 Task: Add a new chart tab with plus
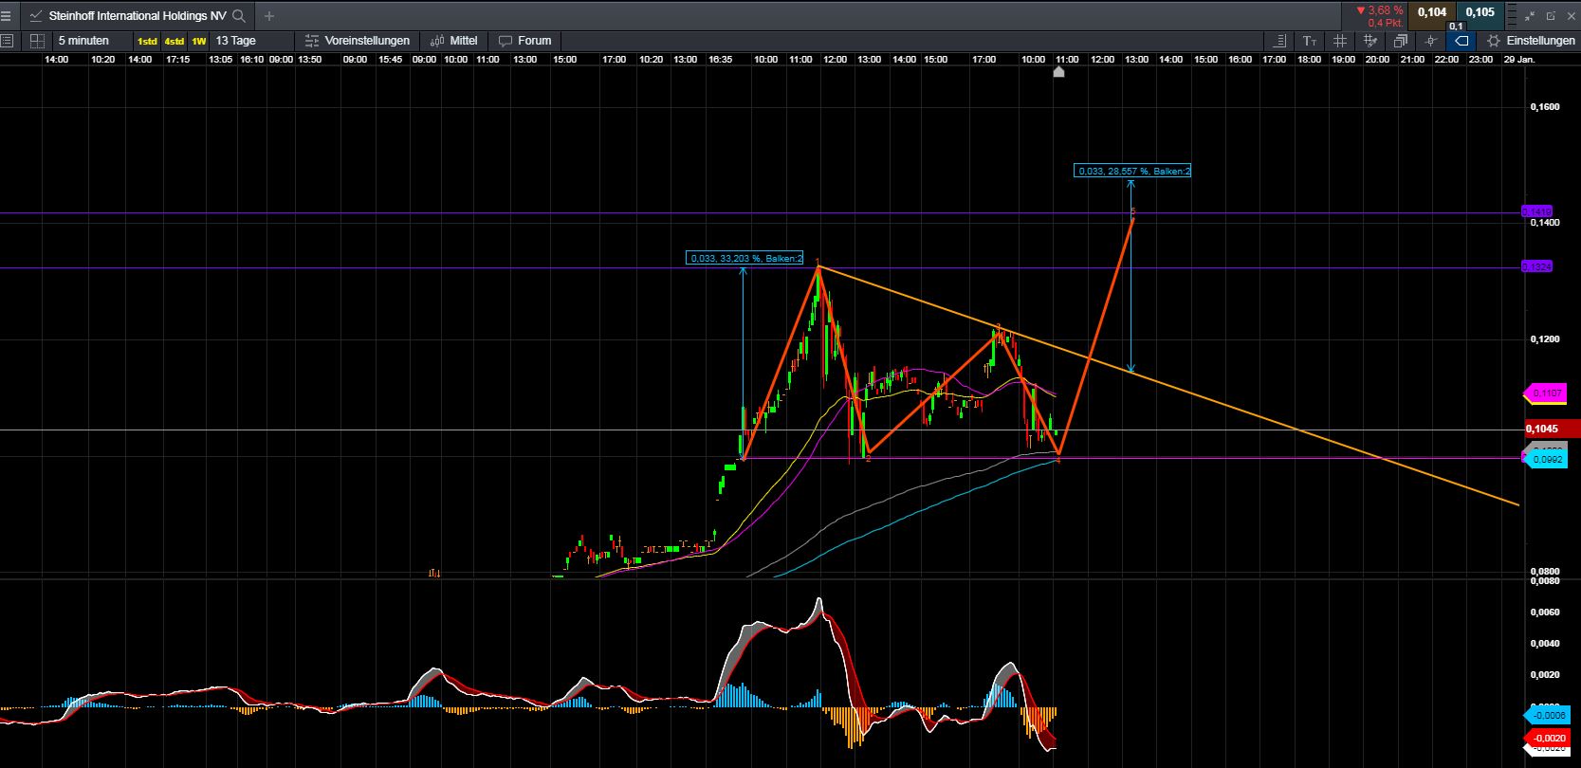coord(269,15)
